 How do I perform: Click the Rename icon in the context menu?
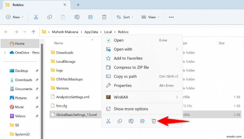131,121
